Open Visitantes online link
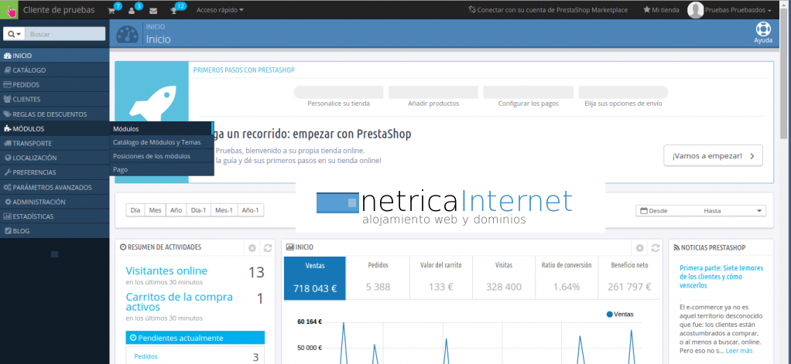Image resolution: width=791 pixels, height=364 pixels. tap(166, 270)
